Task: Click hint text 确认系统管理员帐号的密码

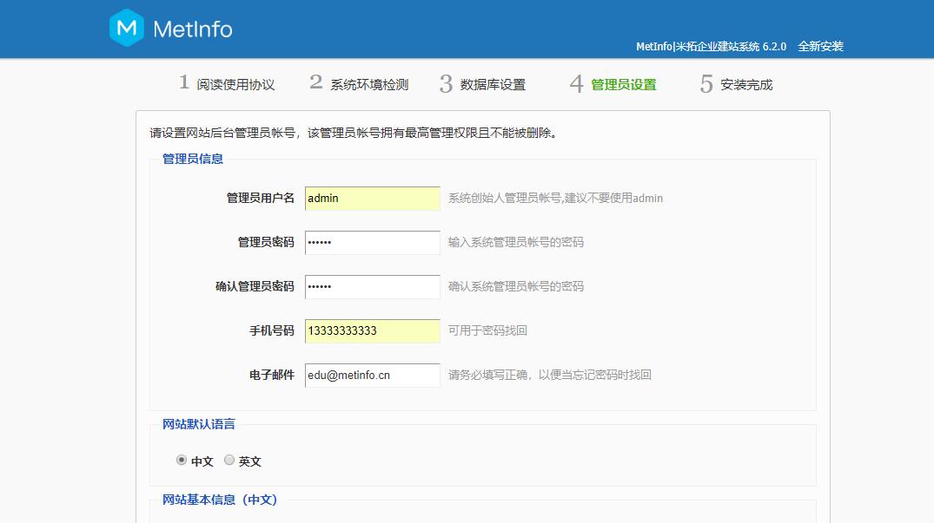Action: 516,286
